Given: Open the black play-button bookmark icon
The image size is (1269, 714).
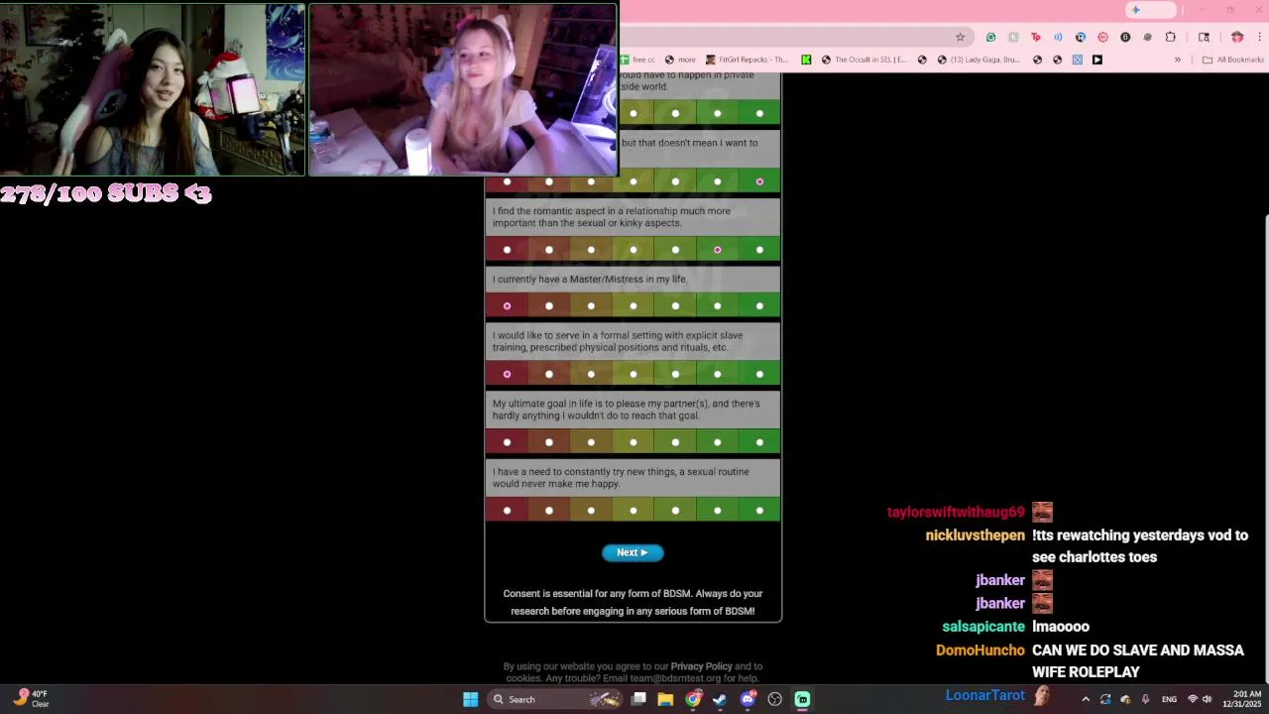Looking at the screenshot, I should tap(1096, 59).
